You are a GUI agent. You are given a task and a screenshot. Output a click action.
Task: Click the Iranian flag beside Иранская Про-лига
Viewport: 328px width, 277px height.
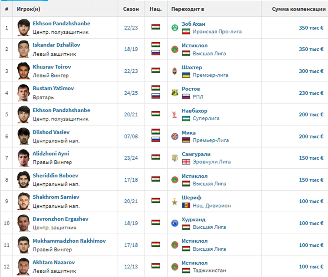186,32
